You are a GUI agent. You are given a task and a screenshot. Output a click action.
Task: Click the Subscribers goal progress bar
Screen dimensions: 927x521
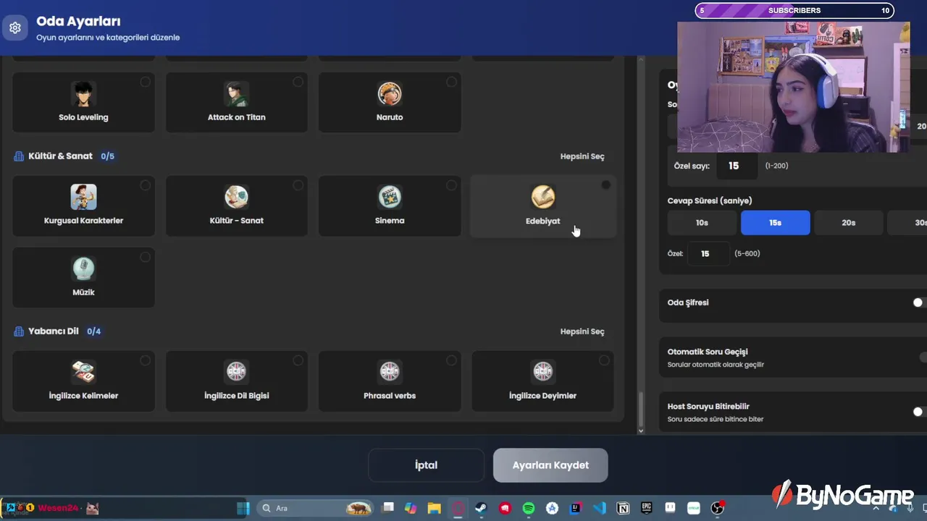(794, 10)
